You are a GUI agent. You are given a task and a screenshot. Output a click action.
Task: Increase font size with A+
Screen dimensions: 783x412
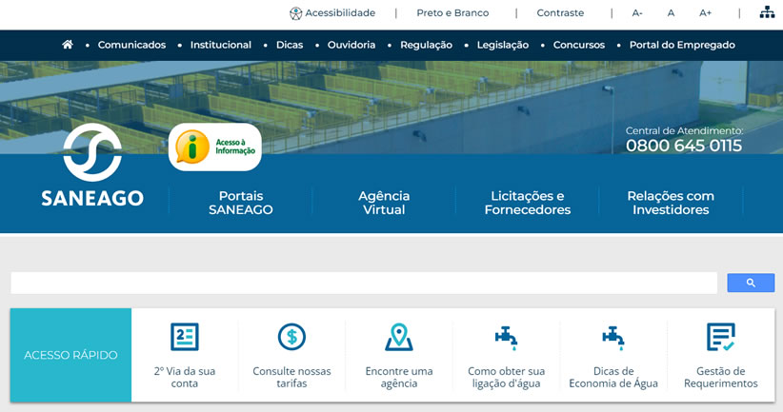[705, 13]
